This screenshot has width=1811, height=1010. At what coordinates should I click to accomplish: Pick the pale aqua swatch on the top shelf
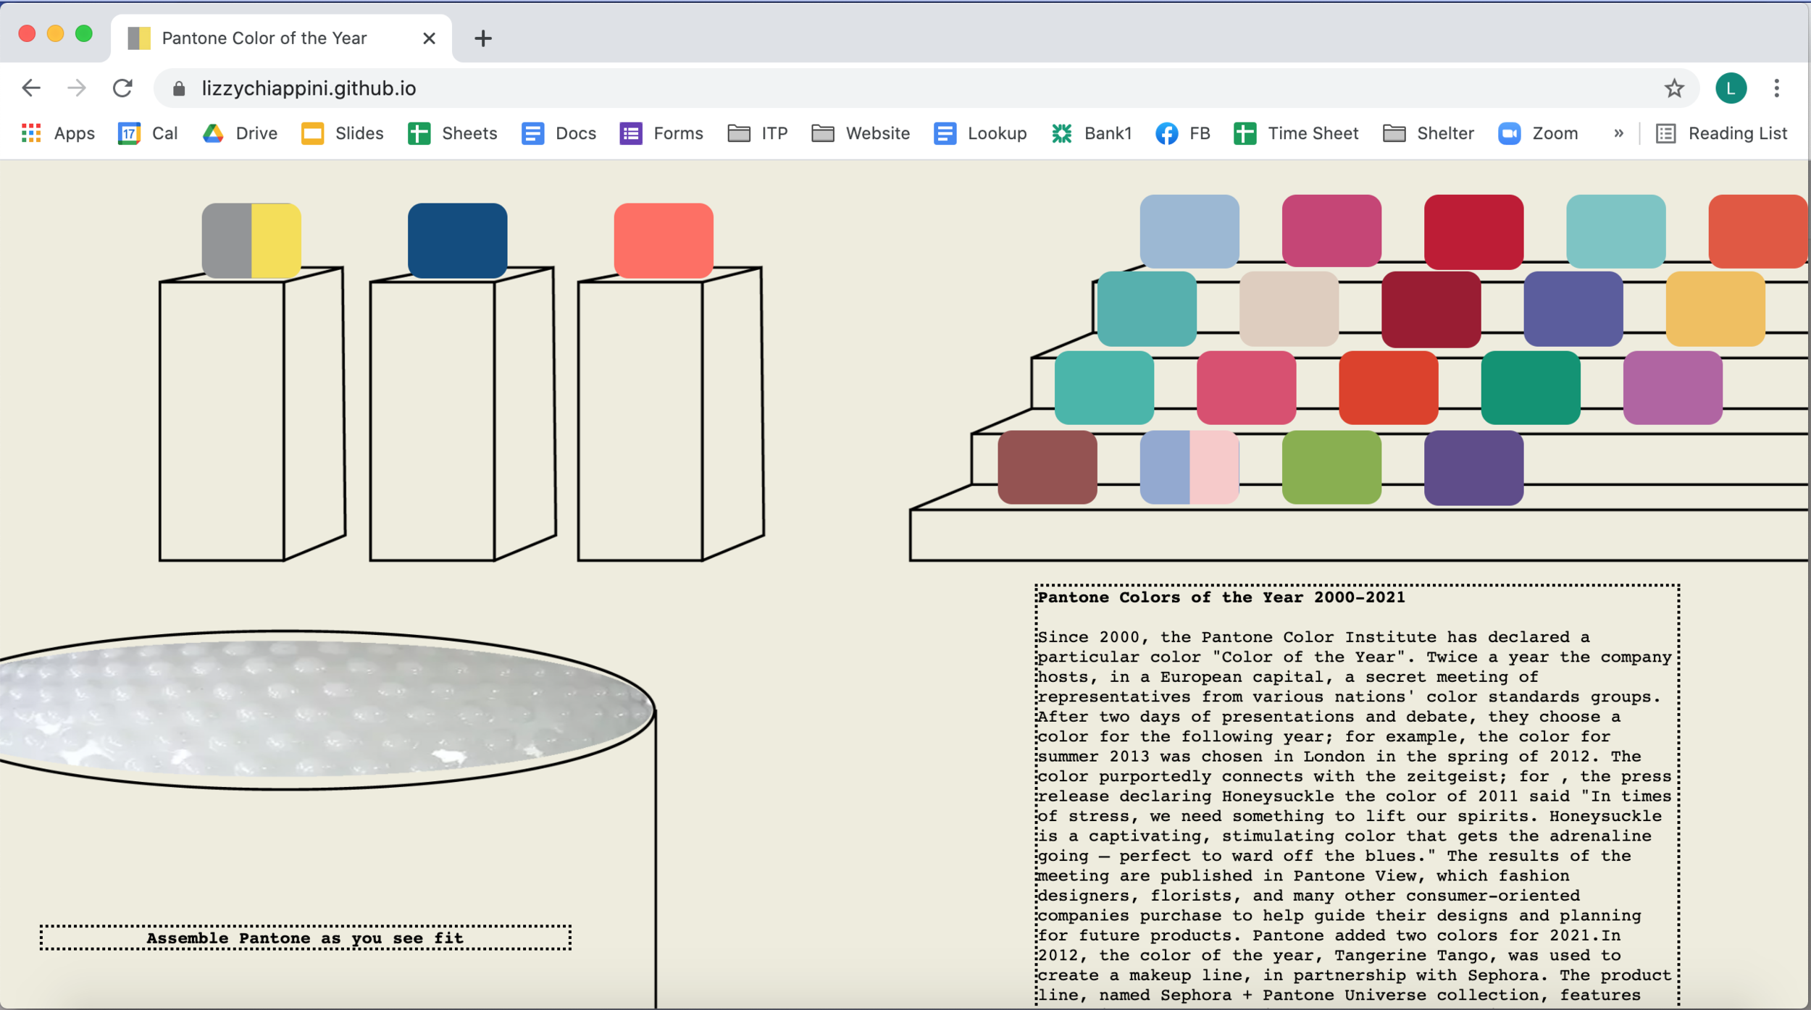(x=1615, y=231)
